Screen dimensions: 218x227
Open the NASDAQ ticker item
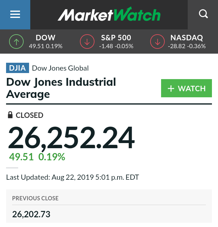pos(178,42)
